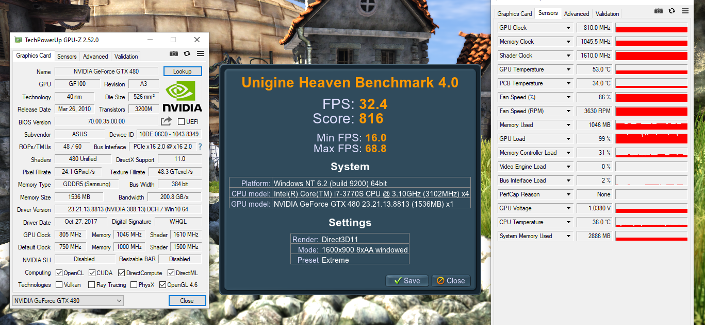Expand the Shader Clock sensor dropdown
The height and width of the screenshot is (325, 705).
[x=568, y=56]
